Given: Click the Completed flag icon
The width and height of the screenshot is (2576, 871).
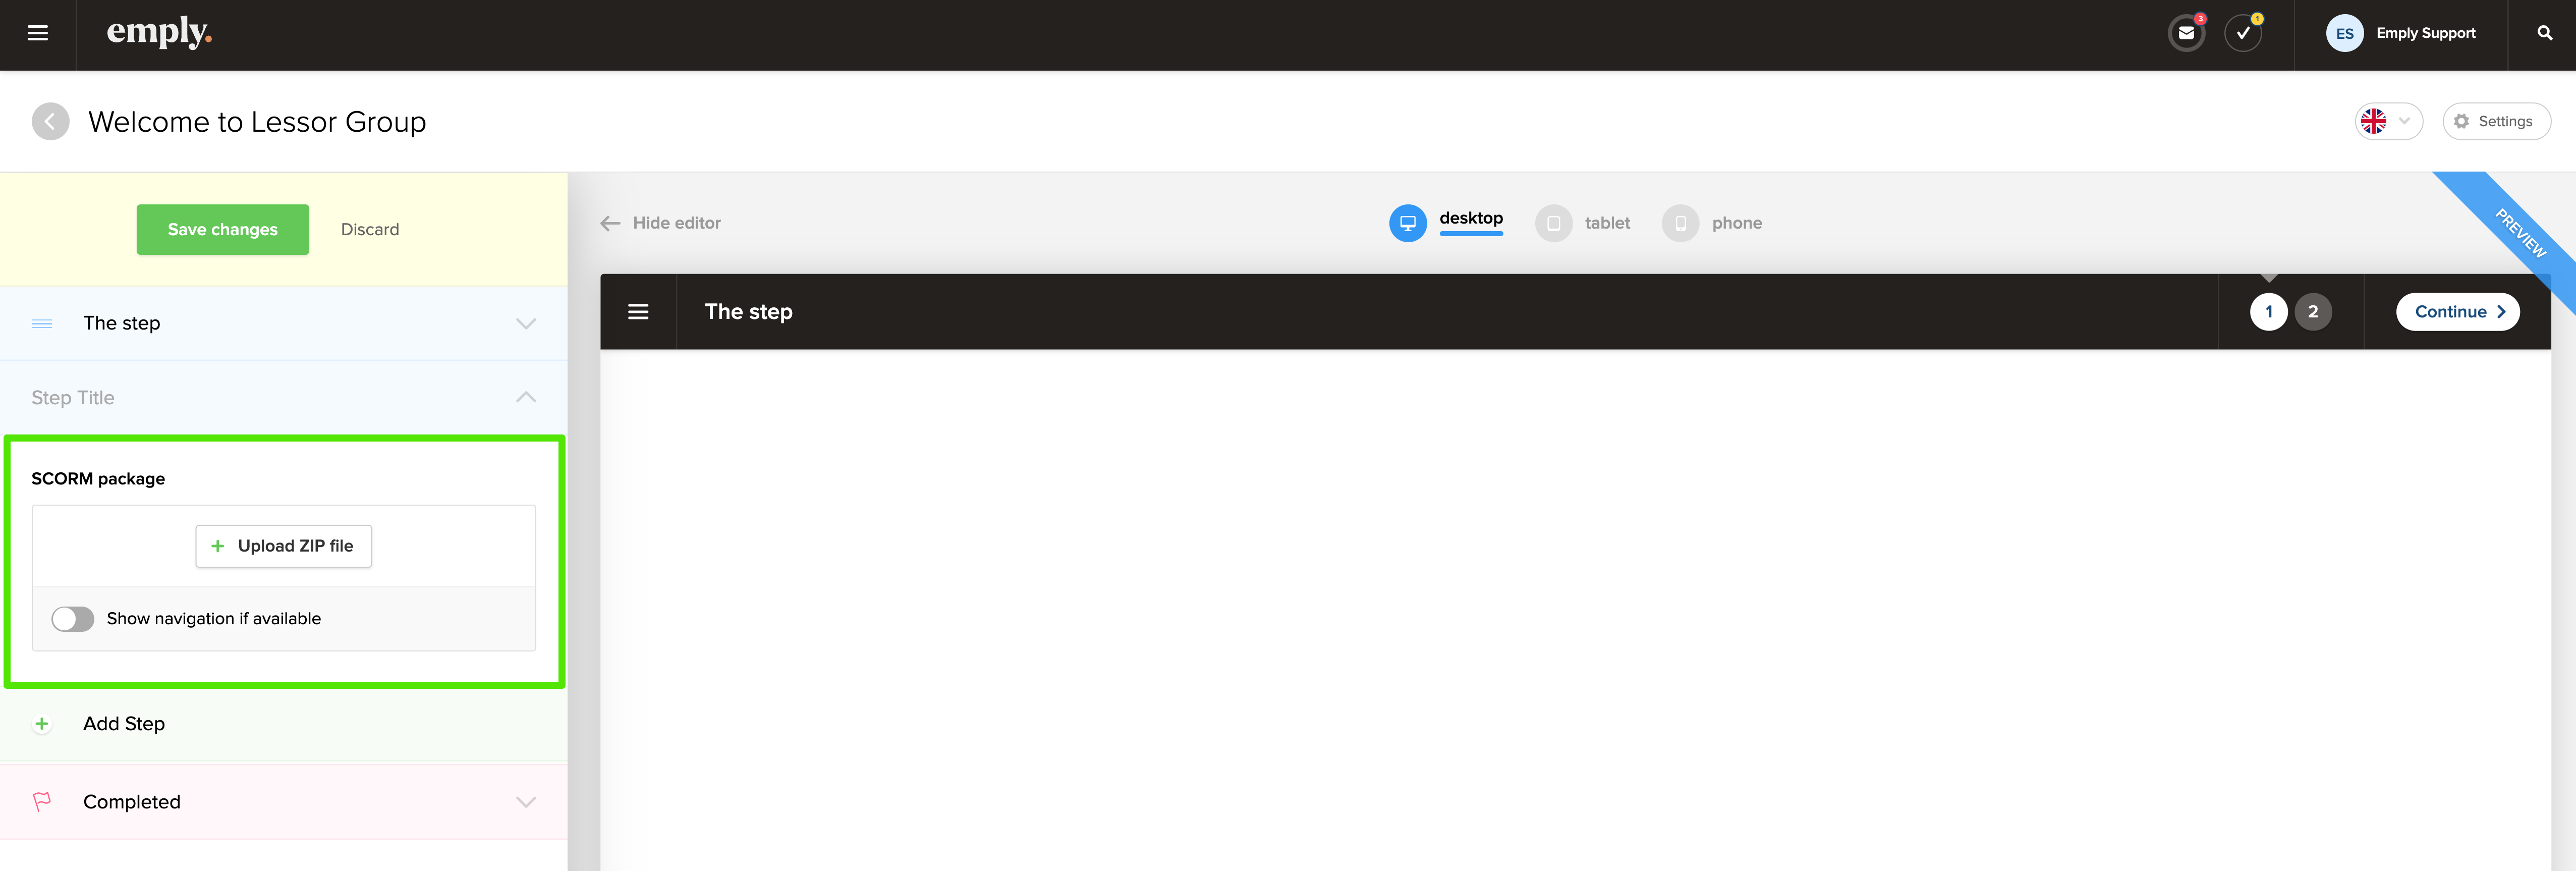Looking at the screenshot, I should (42, 802).
